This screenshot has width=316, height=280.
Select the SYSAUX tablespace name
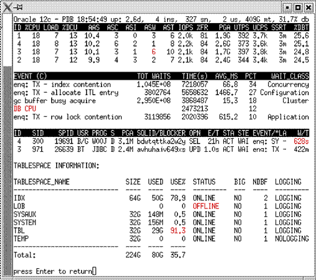[x=25, y=214]
